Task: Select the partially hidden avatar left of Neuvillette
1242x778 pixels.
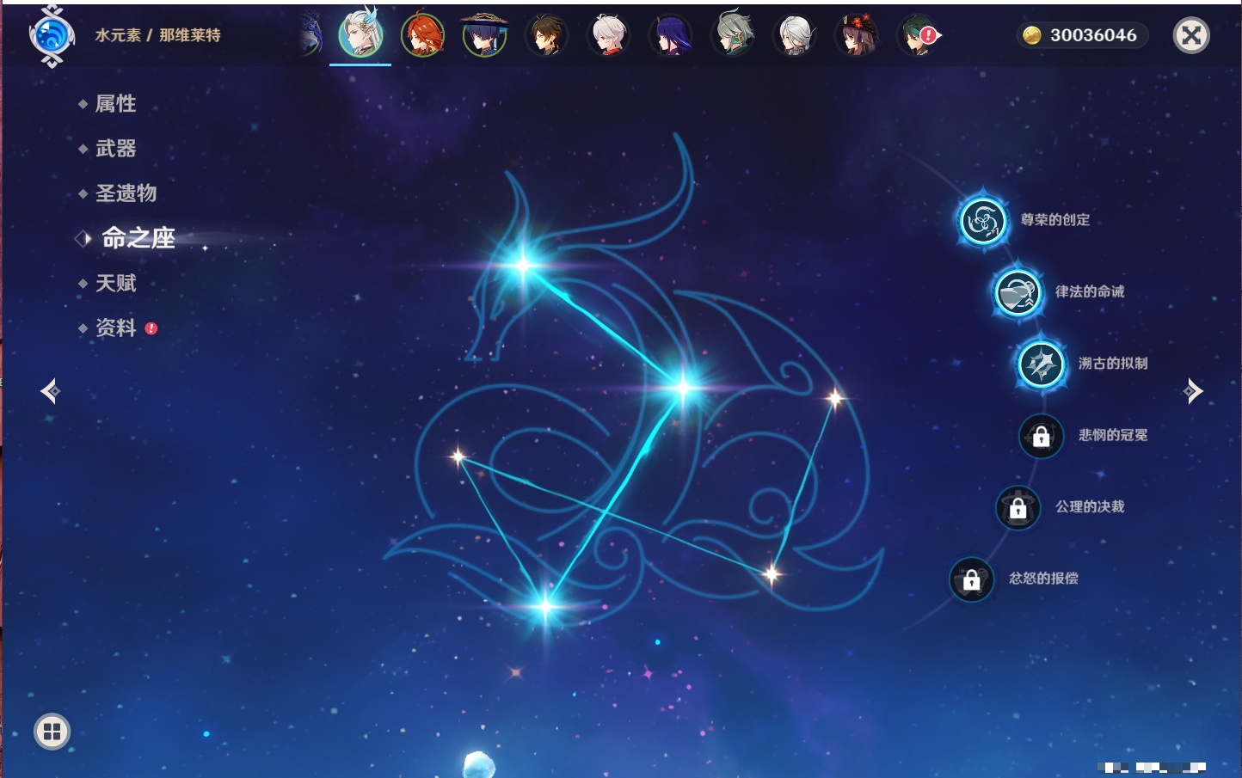Action: coord(311,36)
